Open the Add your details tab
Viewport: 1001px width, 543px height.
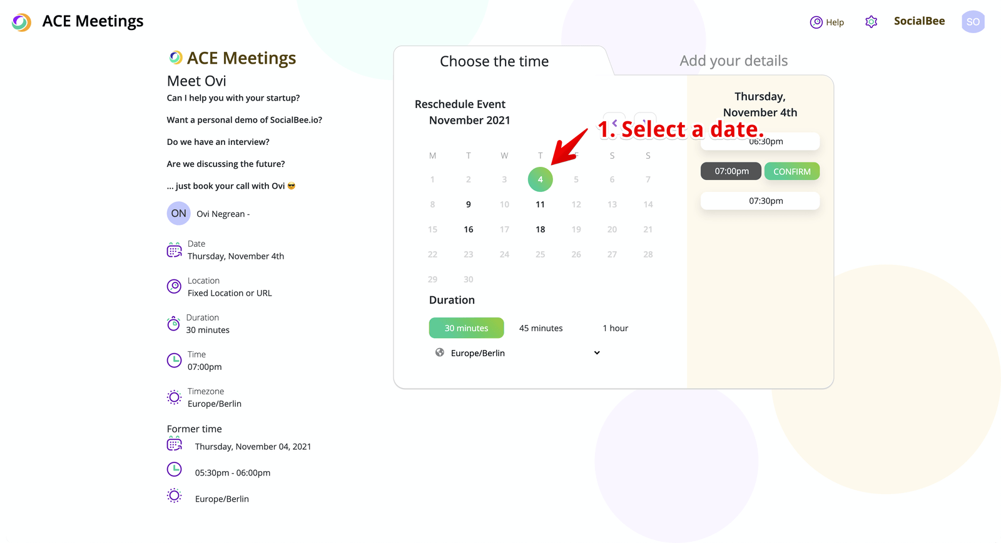(x=733, y=61)
